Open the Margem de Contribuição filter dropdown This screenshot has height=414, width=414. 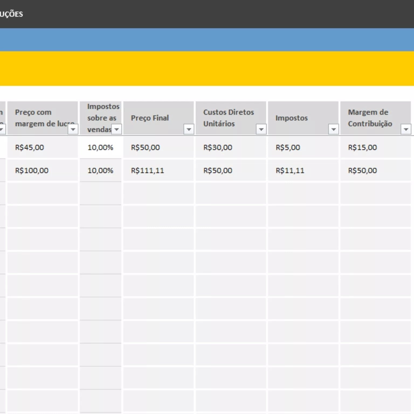pos(406,129)
